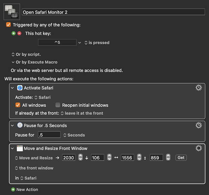Change 'the front window' target popup

pos(34,168)
